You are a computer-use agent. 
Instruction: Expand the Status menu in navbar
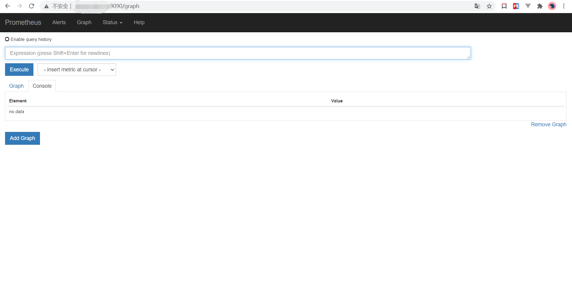coord(112,22)
